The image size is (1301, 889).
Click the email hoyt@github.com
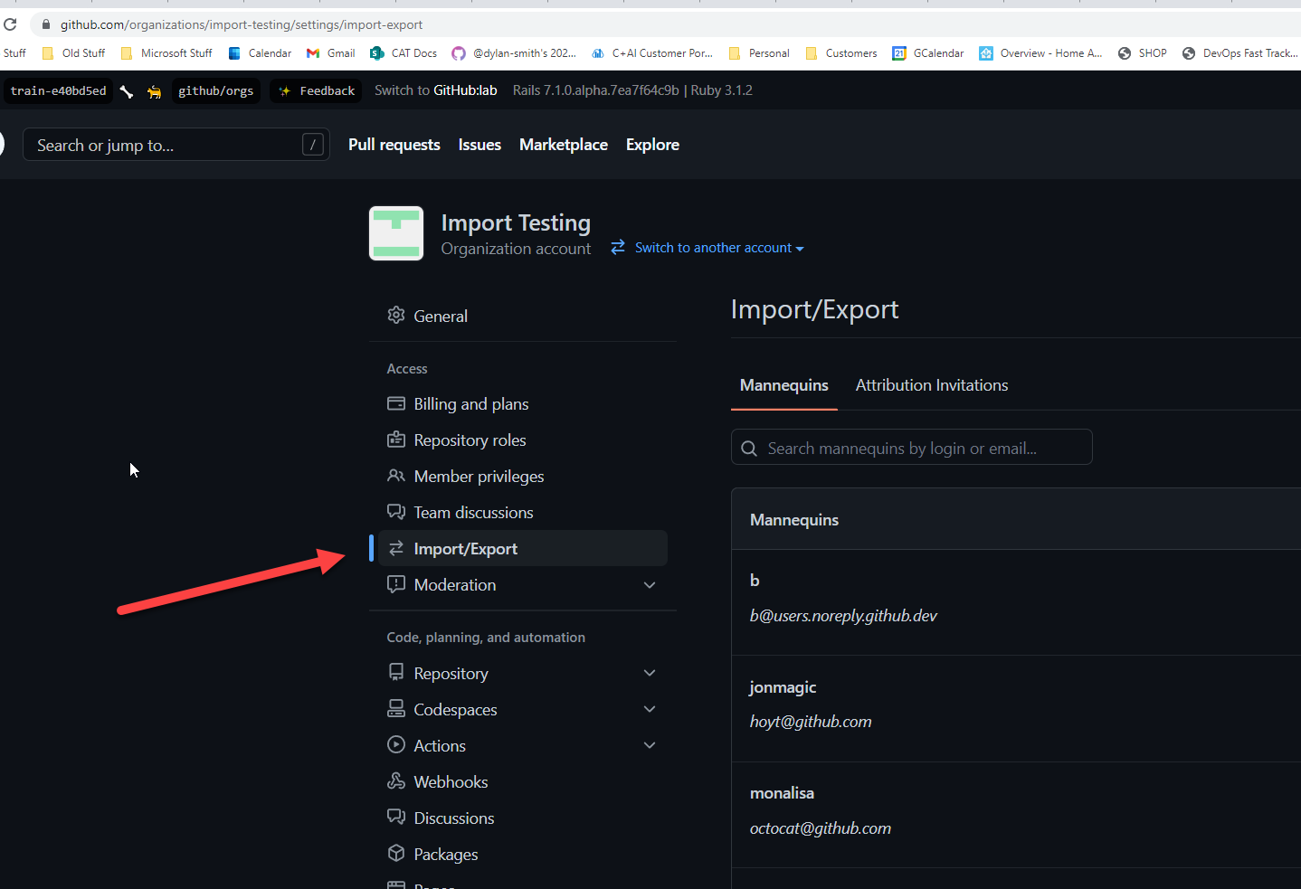pos(811,722)
